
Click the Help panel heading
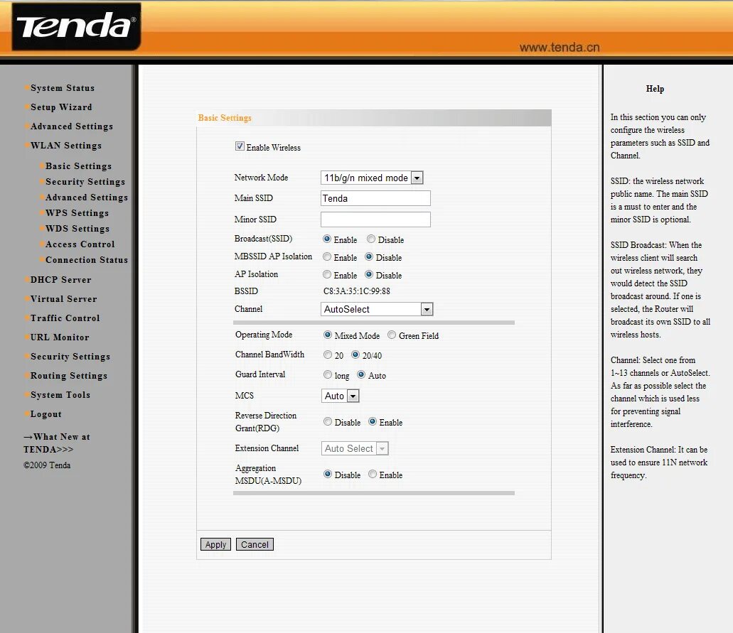655,89
